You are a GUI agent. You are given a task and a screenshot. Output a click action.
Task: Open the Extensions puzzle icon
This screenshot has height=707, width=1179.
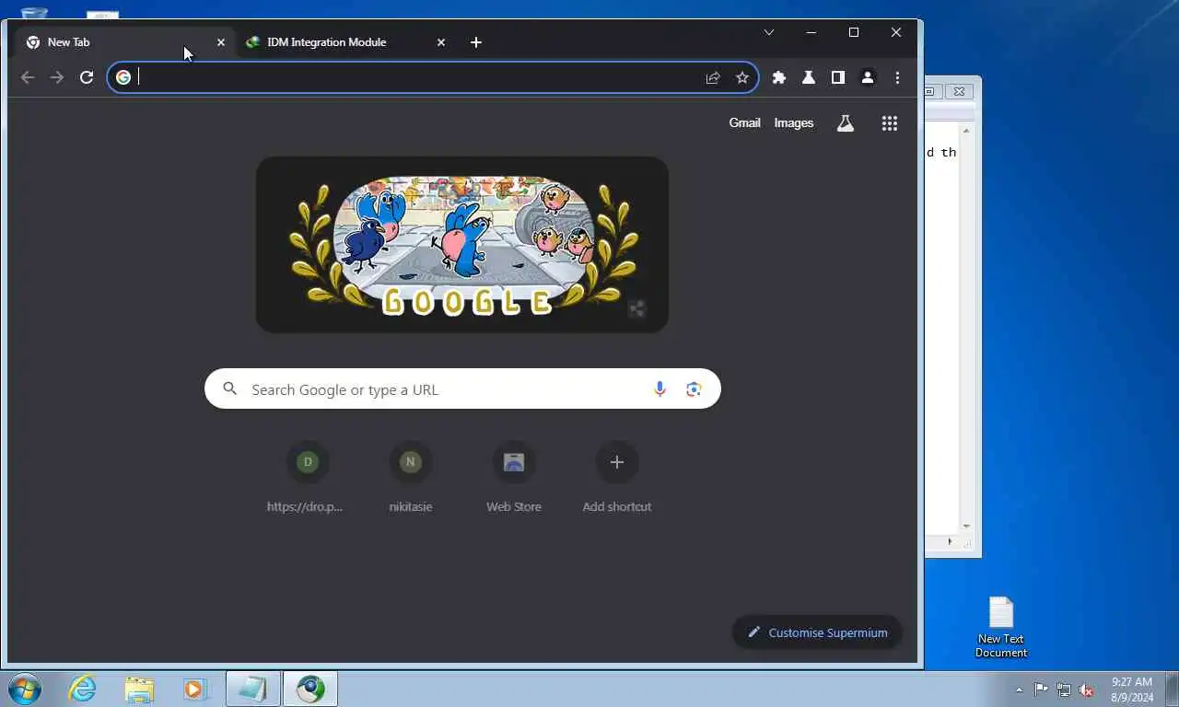(779, 77)
